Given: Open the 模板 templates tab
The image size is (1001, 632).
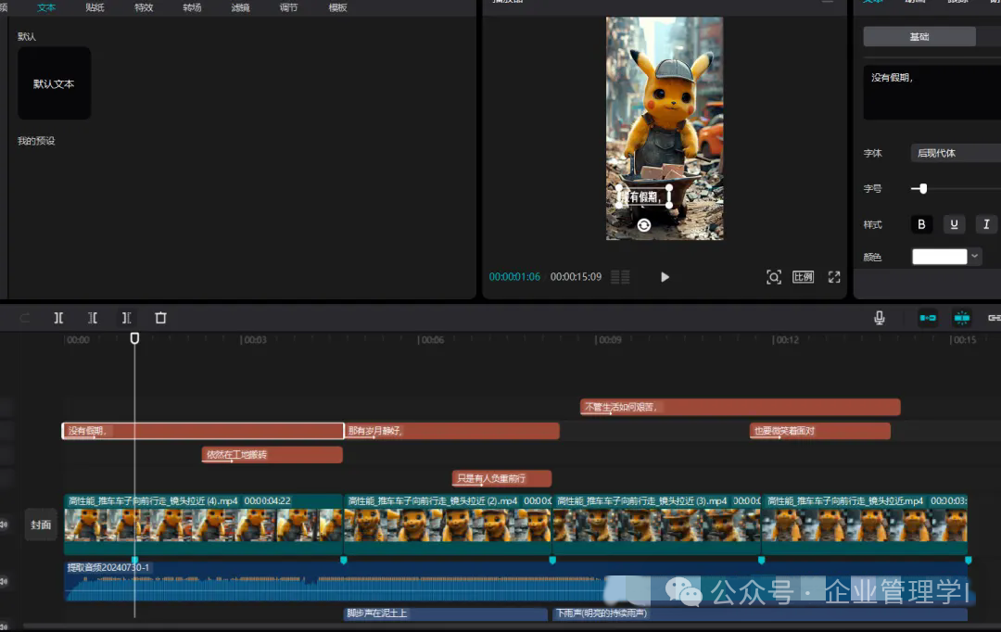Looking at the screenshot, I should [x=337, y=7].
